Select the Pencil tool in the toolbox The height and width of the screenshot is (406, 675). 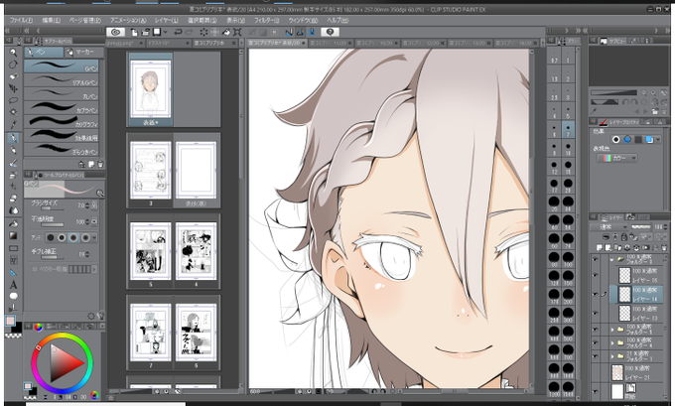pyautogui.click(x=13, y=150)
